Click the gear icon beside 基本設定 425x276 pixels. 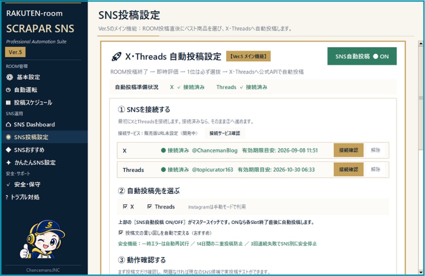9,77
